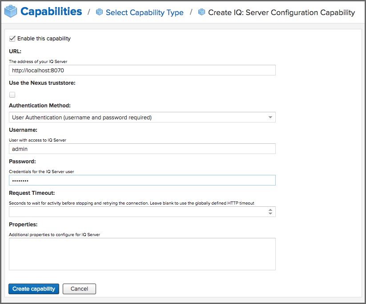Click the Create capability button
366x304 pixels.
[x=33, y=288]
